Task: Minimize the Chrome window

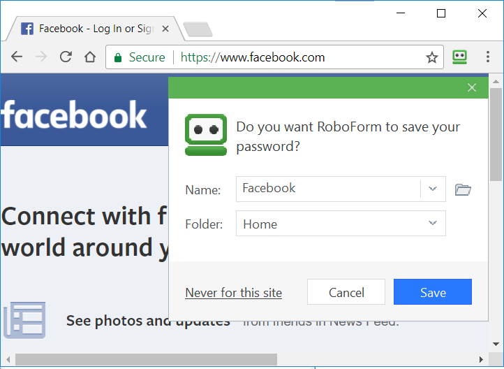Action: point(401,13)
